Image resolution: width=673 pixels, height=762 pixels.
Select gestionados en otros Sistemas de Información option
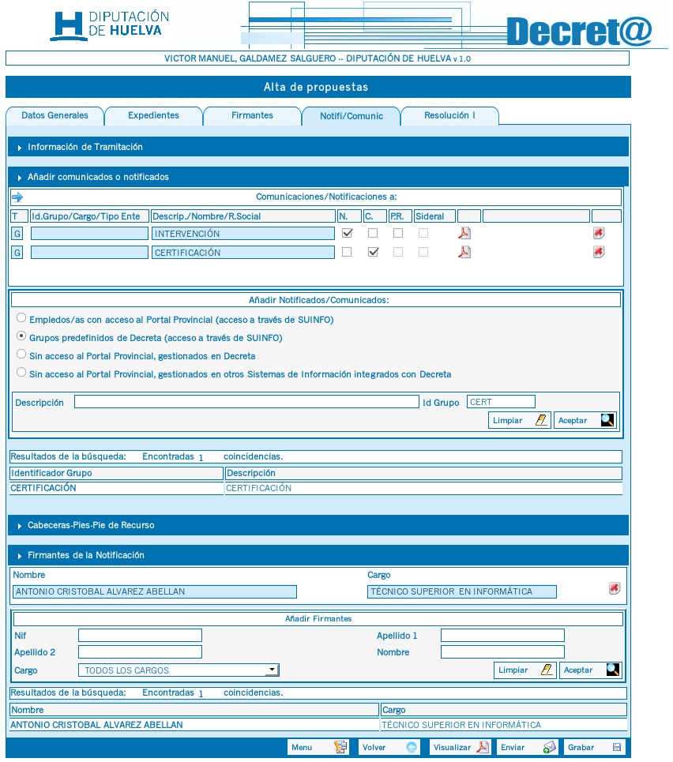[21, 372]
